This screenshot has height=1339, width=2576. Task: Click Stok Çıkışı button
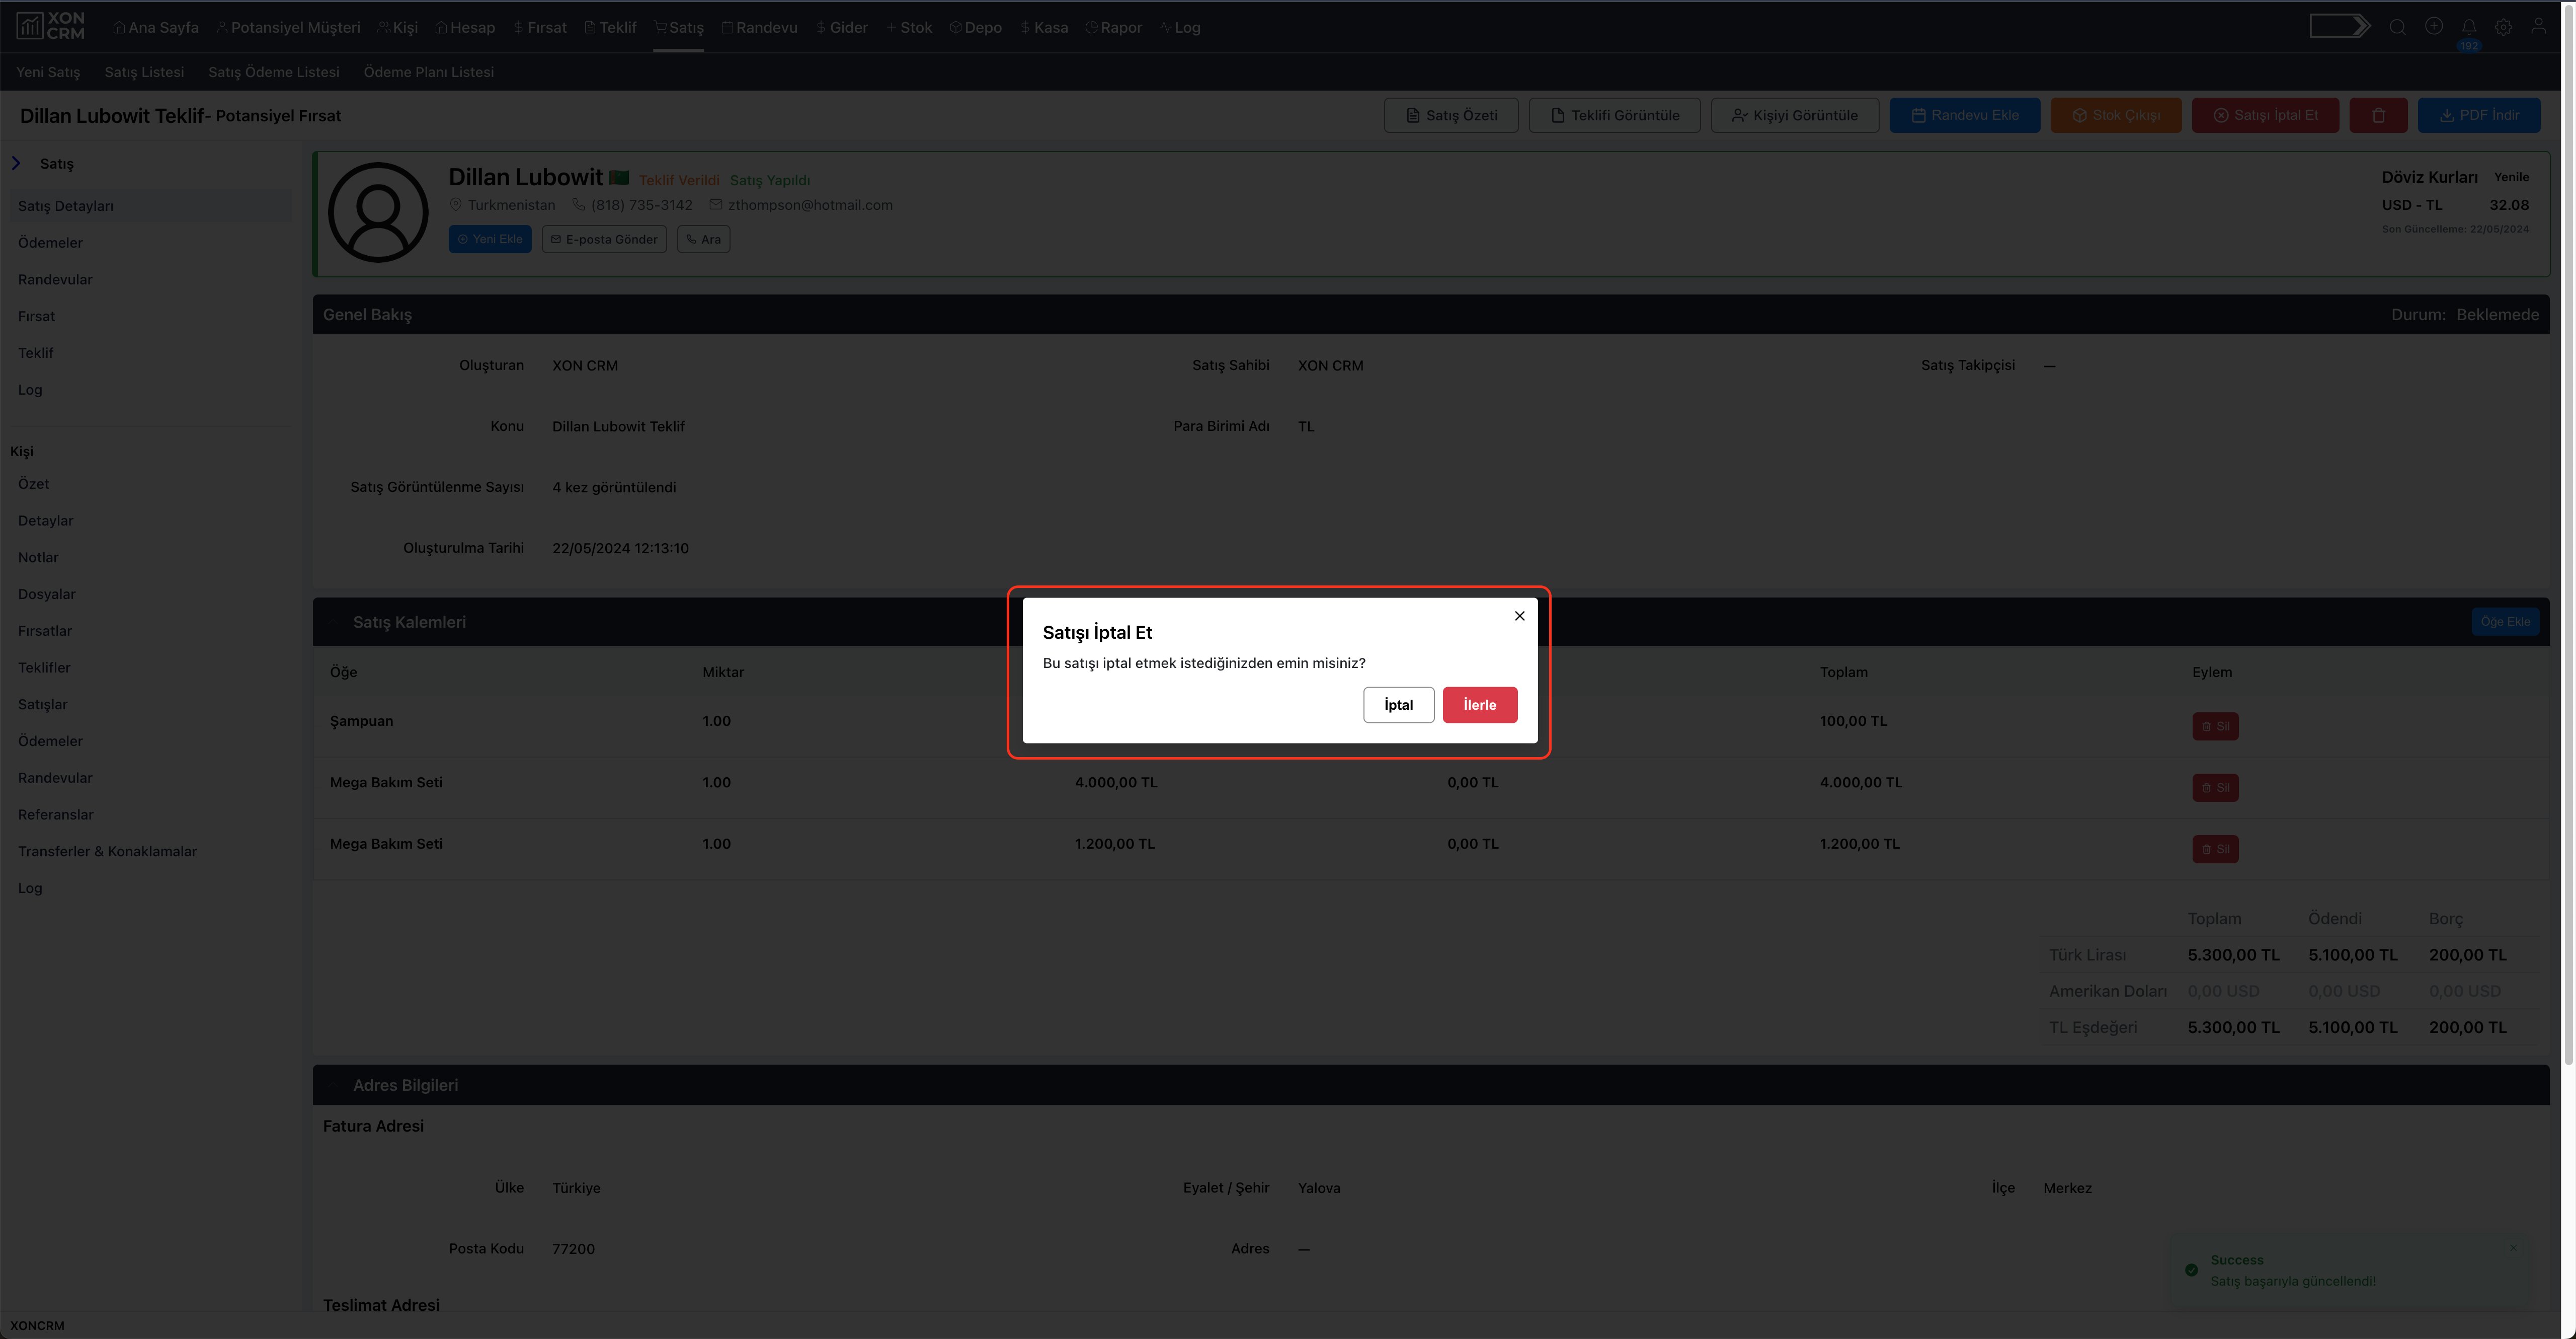click(x=2115, y=115)
